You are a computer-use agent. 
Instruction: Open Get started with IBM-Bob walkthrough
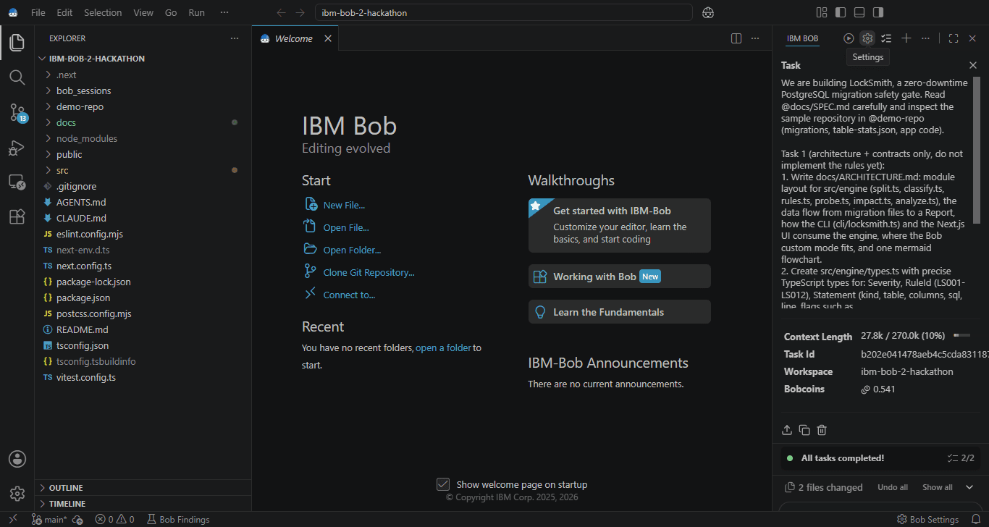tap(620, 225)
